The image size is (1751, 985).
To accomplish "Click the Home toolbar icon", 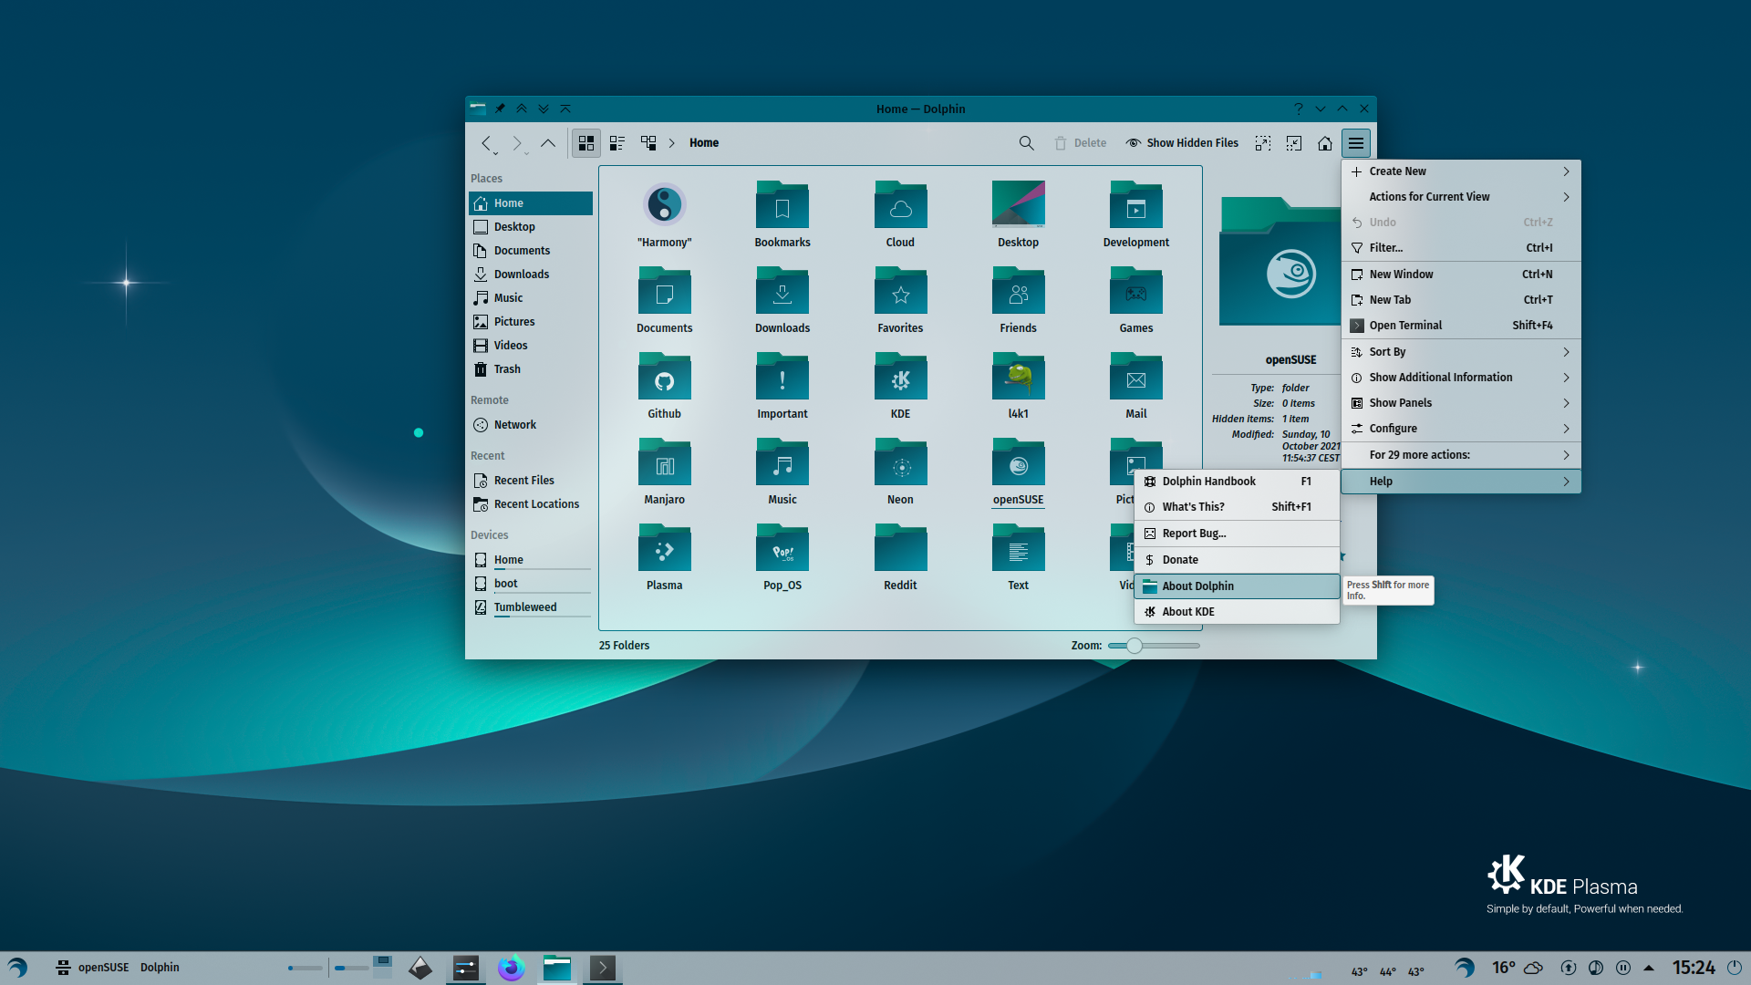I will tap(1325, 143).
